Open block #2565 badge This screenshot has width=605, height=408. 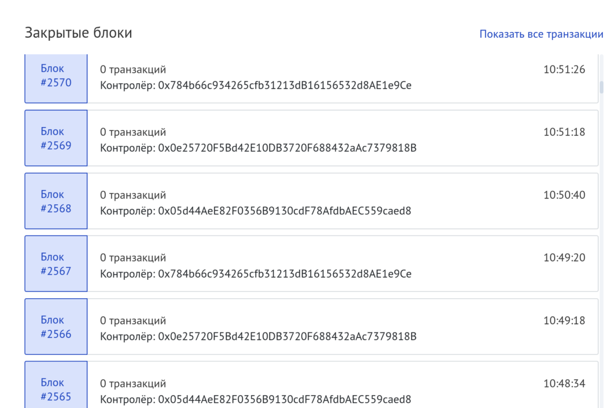(x=56, y=389)
